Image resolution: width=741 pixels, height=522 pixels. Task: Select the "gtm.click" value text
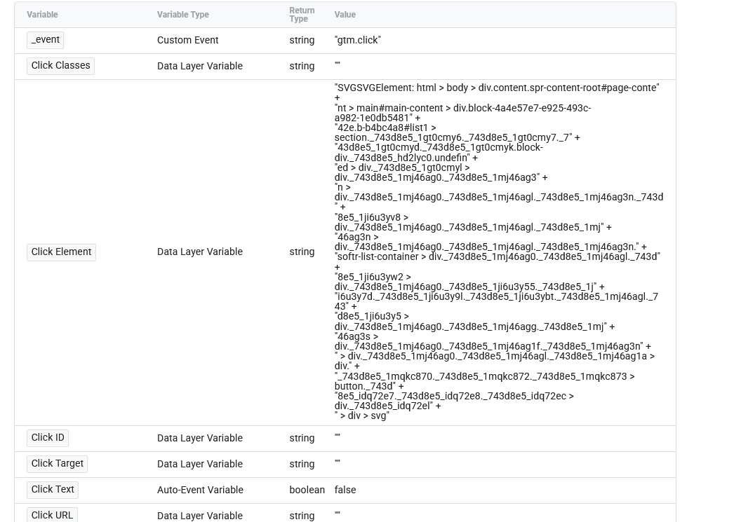coord(357,40)
